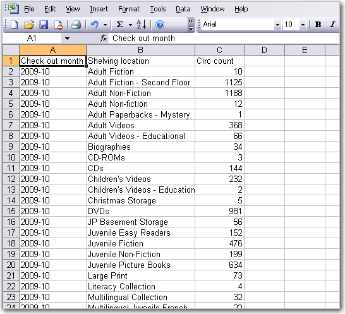This screenshot has width=345, height=314.
Task: Sort ascending A to Z
Action: click(x=141, y=25)
